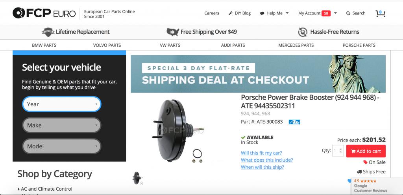Click the 'Will this fit my car?' link
This screenshot has width=403, height=195.
(x=261, y=153)
